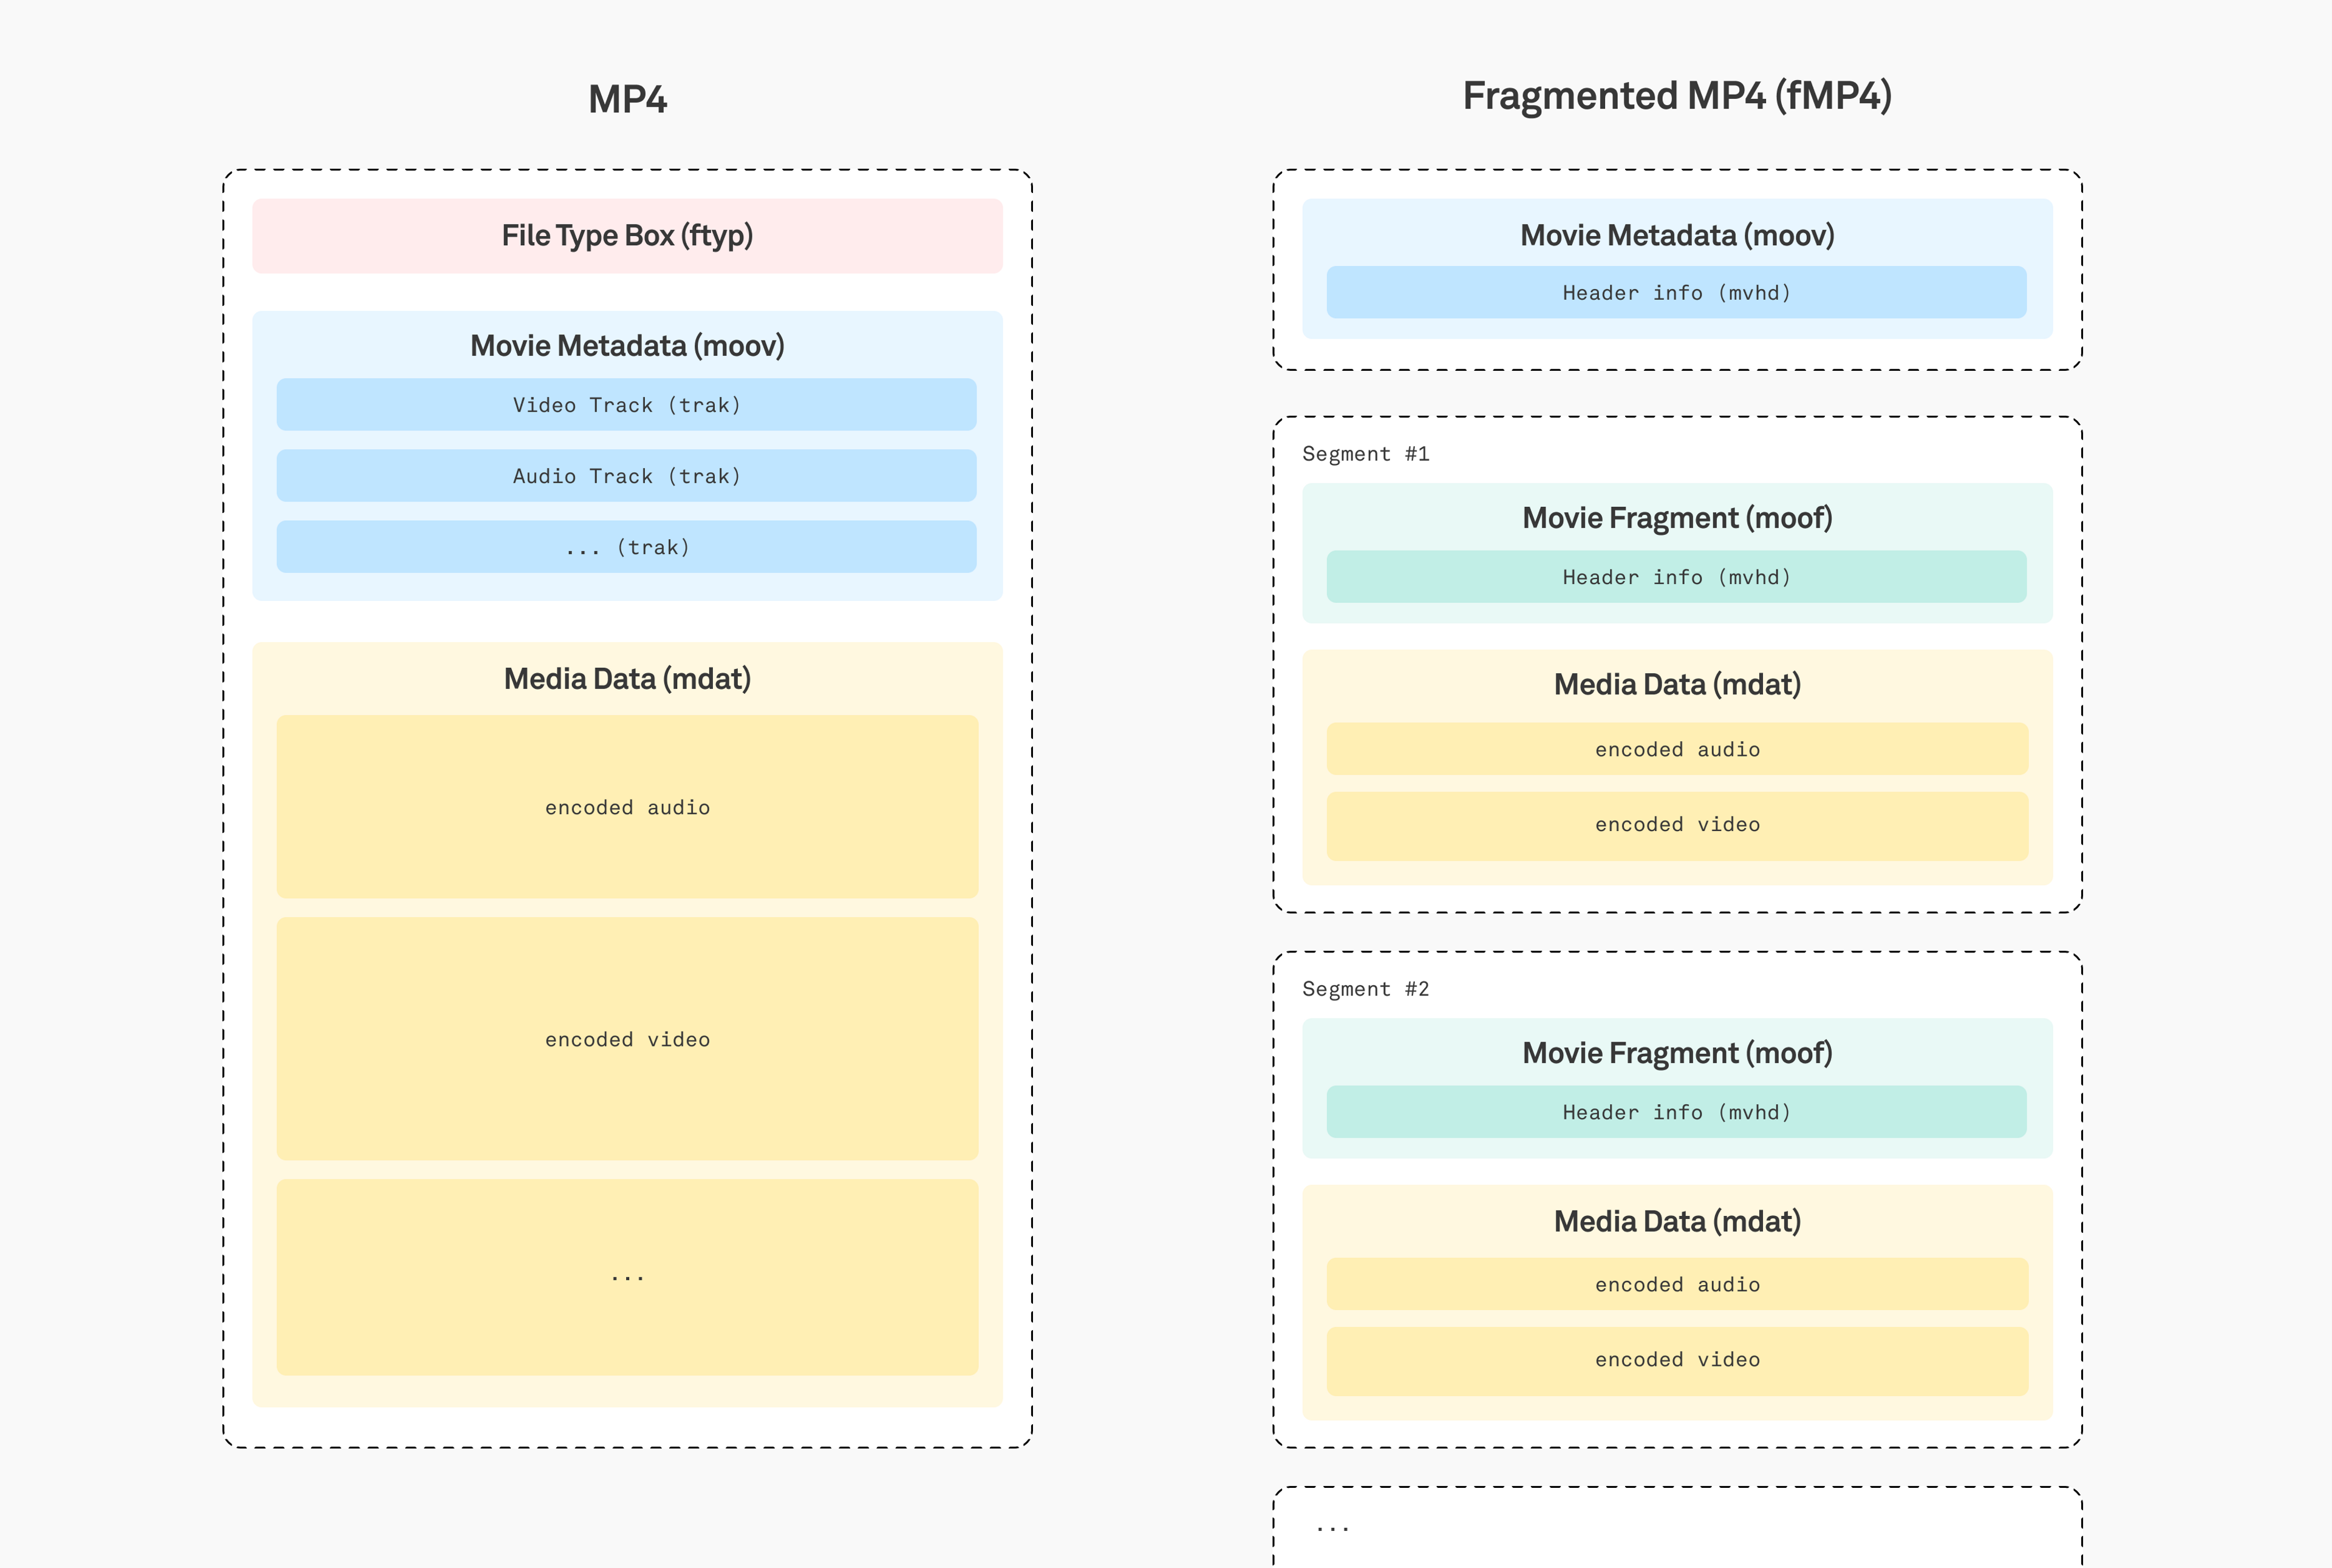2332x1568 pixels.
Task: Select Header info (mvhd) under fMP4 moov
Action: [1677, 293]
